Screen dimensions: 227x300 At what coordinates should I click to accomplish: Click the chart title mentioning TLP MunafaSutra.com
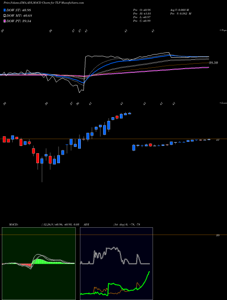(x=44, y=3)
